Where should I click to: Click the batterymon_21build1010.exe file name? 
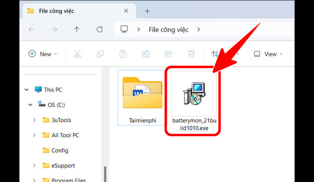pyautogui.click(x=194, y=124)
